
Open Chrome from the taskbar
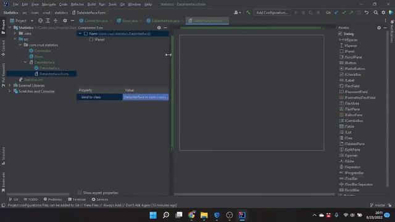pos(191,215)
